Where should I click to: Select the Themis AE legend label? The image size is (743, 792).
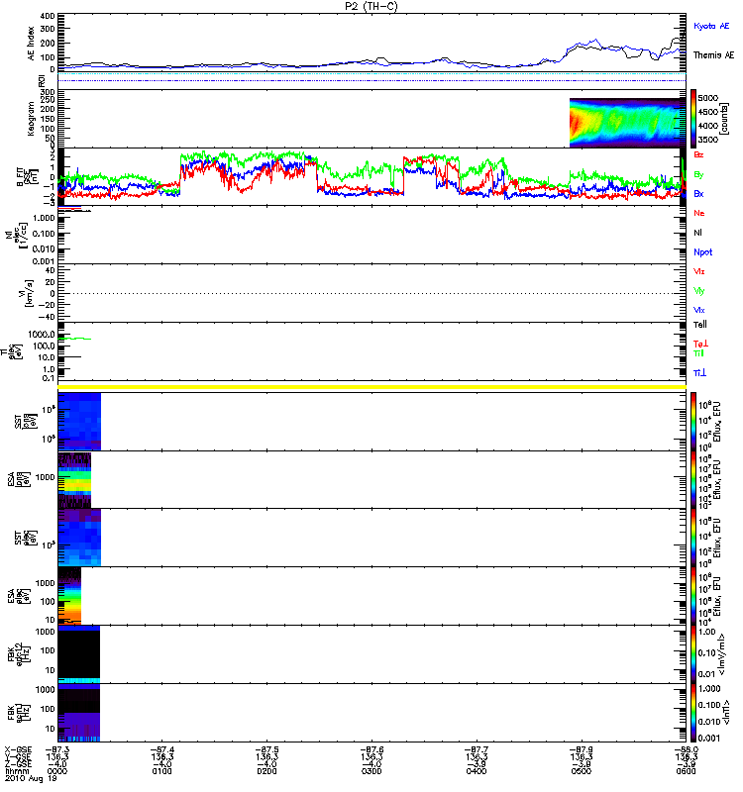tap(713, 55)
